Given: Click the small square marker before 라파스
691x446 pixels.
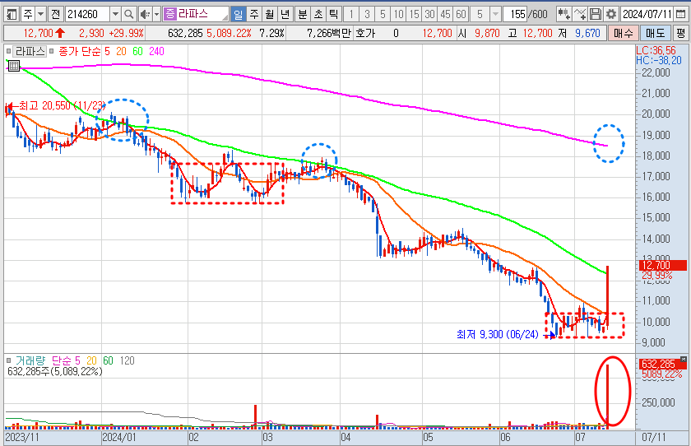Looking at the screenshot, I should (8, 52).
